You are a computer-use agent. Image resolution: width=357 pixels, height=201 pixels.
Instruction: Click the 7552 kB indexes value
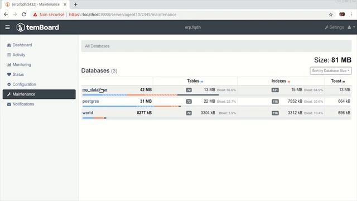coord(295,101)
